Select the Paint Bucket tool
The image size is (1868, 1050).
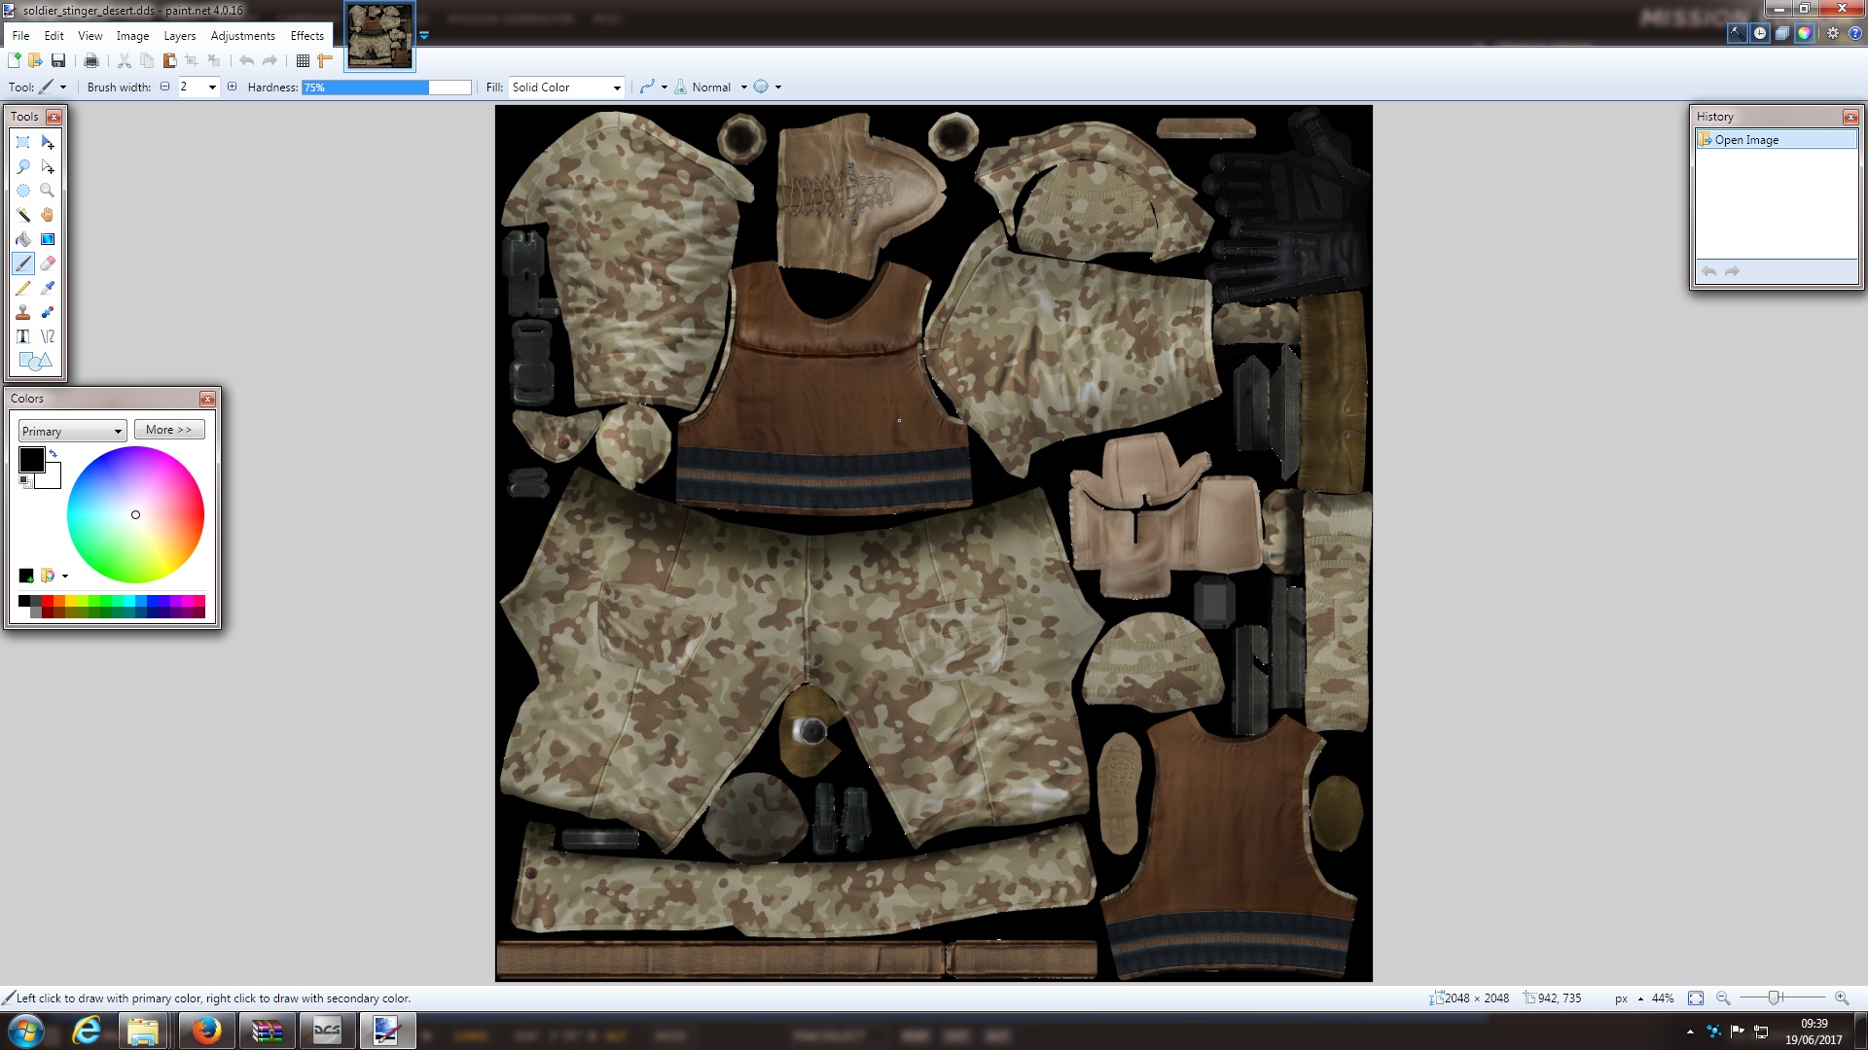click(23, 239)
